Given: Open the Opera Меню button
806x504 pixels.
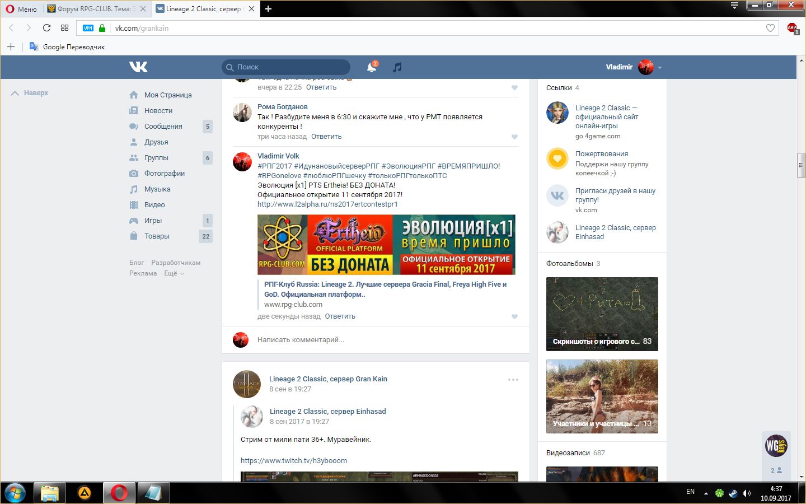Looking at the screenshot, I should (x=21, y=9).
